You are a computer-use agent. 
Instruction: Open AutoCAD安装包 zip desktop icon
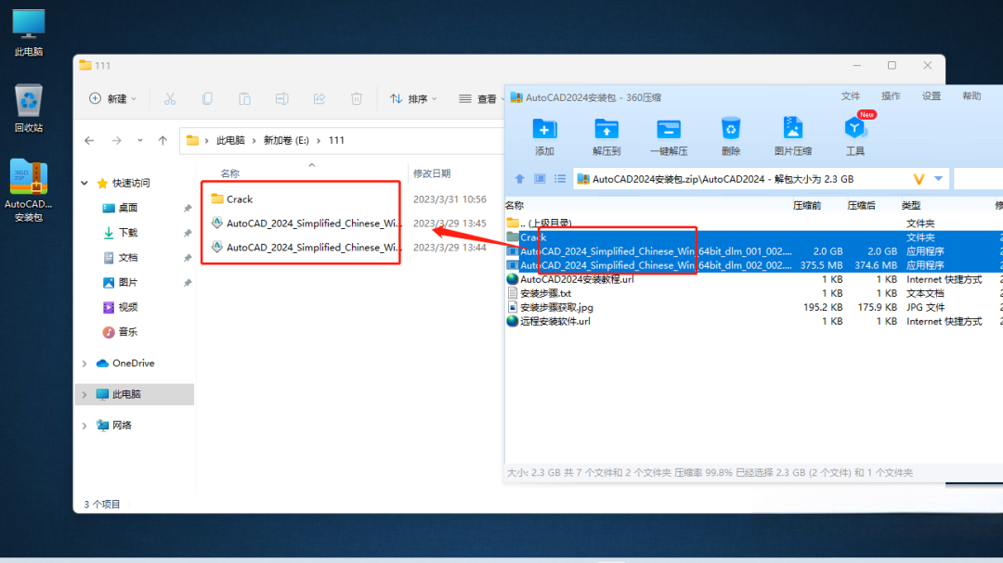[29, 190]
